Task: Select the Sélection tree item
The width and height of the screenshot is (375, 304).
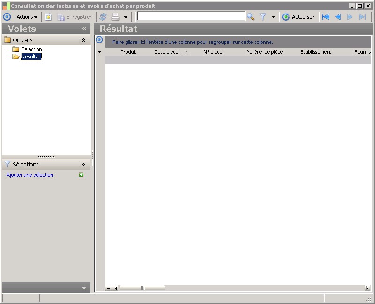Action: pos(31,49)
